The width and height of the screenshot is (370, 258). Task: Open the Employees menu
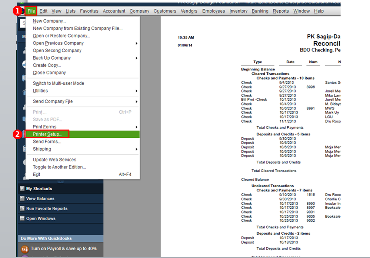(x=213, y=11)
